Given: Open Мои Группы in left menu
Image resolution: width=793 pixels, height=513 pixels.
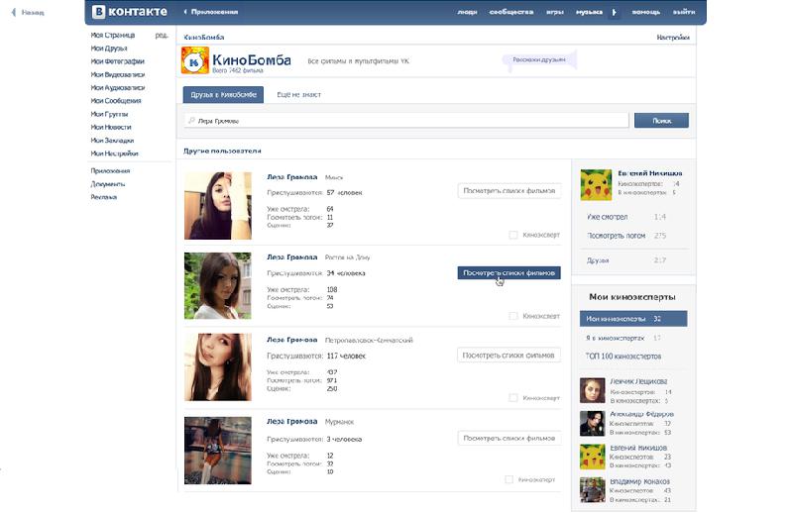Looking at the screenshot, I should [x=109, y=114].
